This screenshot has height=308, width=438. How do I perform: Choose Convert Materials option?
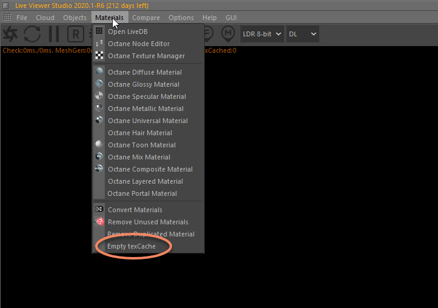click(x=148, y=210)
